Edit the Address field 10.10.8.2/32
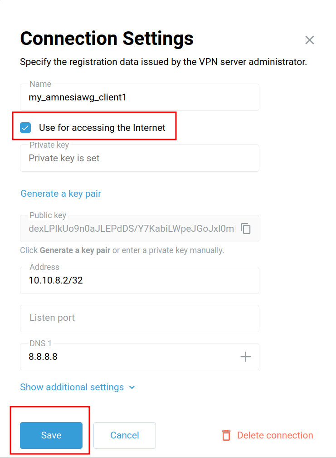 click(x=139, y=280)
